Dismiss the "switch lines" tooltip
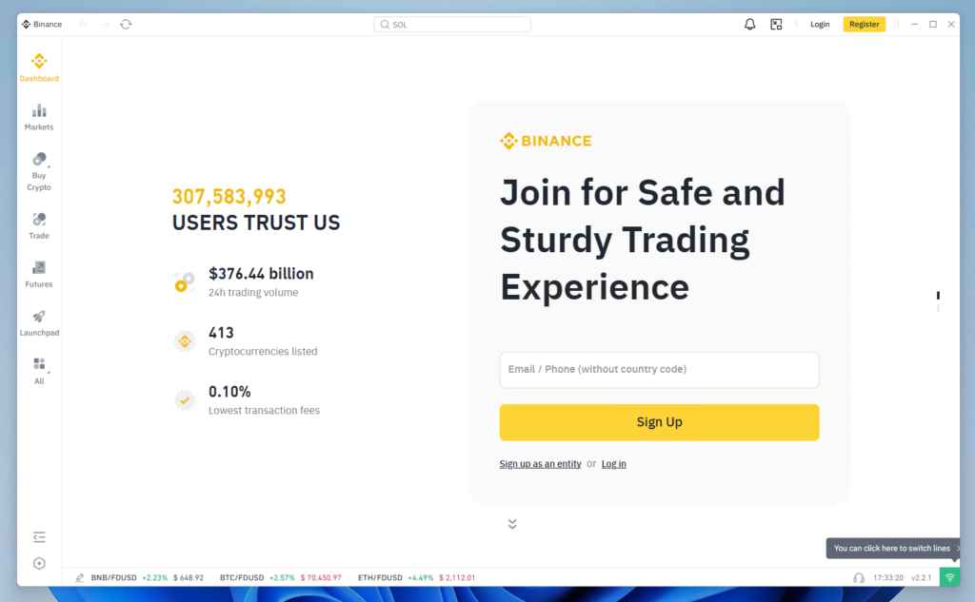Screen dimensions: 975x602 point(958,549)
